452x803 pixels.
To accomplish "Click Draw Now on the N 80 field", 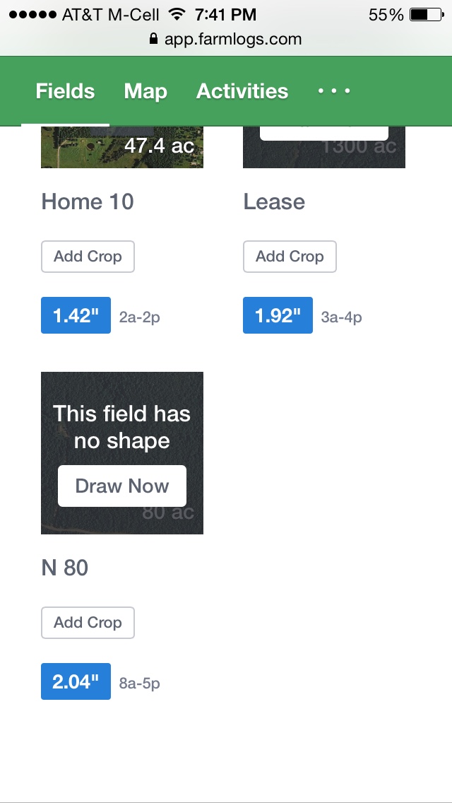I will pos(122,486).
